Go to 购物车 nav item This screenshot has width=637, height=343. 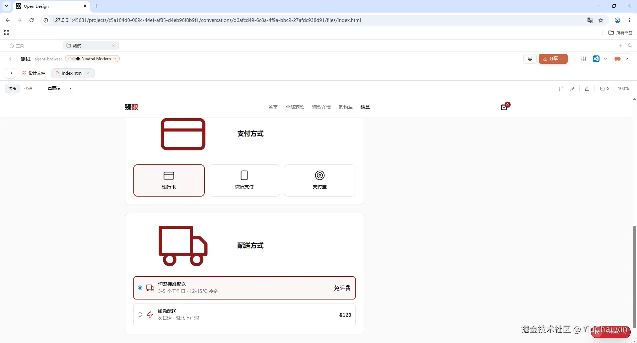(x=346, y=107)
